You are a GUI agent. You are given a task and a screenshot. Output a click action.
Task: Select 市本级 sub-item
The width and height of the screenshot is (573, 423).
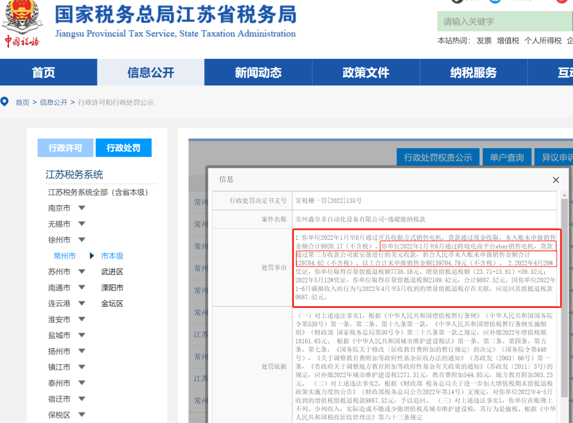click(112, 256)
